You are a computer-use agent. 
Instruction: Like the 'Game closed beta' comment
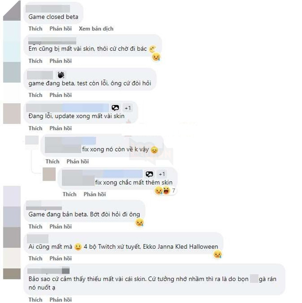(35, 29)
